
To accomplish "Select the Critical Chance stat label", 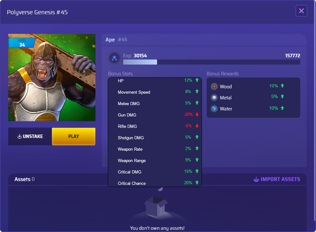I will click(132, 183).
